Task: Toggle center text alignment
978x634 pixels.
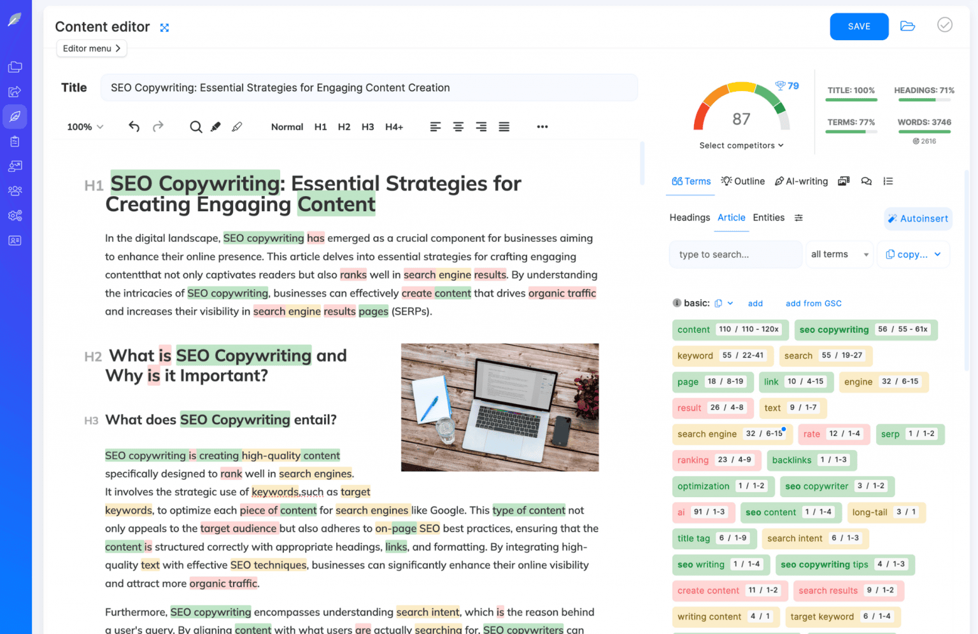Action: [x=458, y=126]
